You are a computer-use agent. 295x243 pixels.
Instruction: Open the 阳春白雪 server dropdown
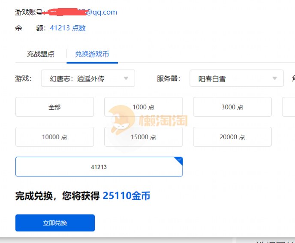tap(236, 78)
